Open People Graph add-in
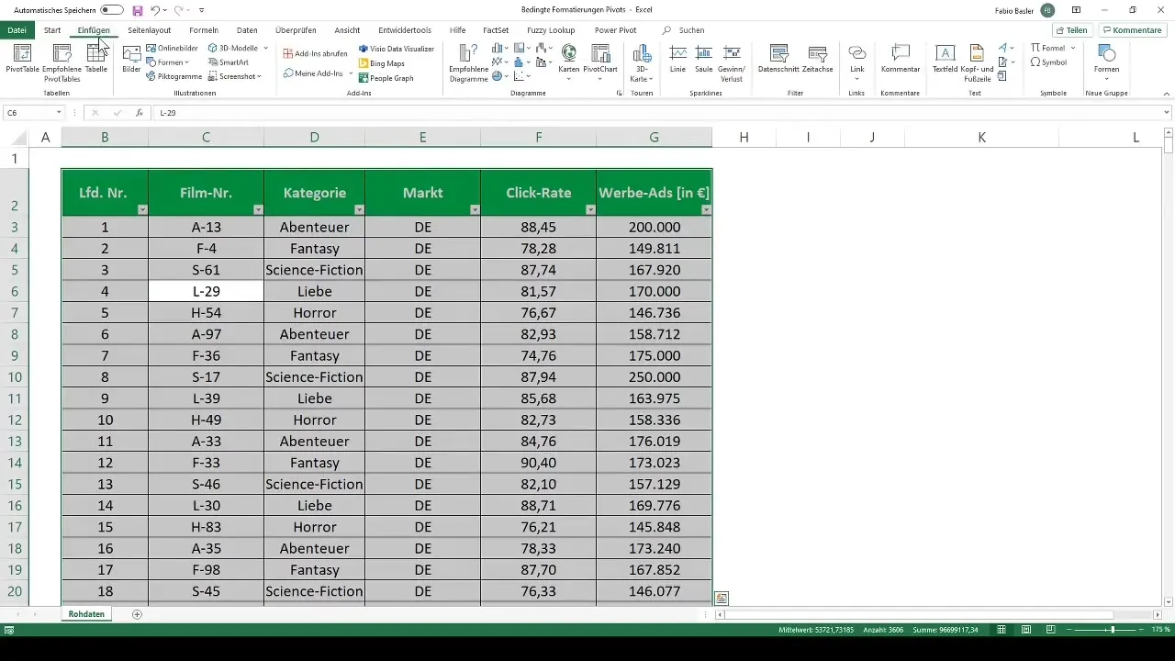 point(386,78)
